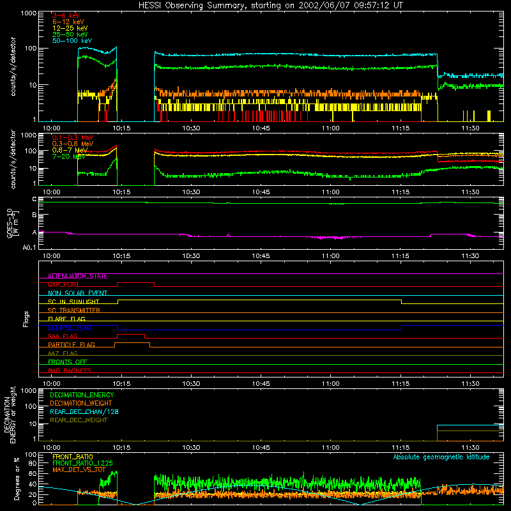This screenshot has width=511, height=511.
Task: Select the 7-20 MeV legend label
Action: (x=68, y=156)
